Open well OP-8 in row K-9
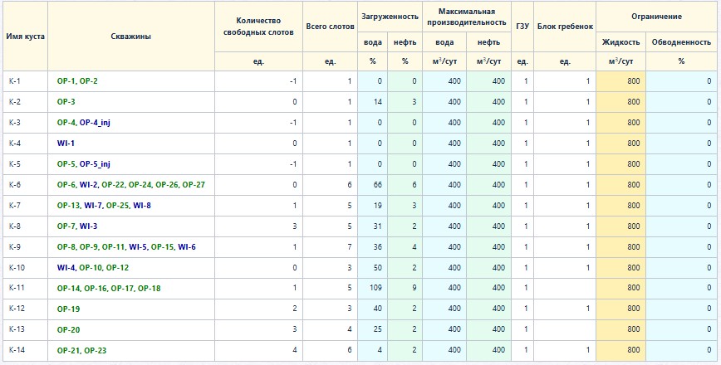 (x=66, y=247)
